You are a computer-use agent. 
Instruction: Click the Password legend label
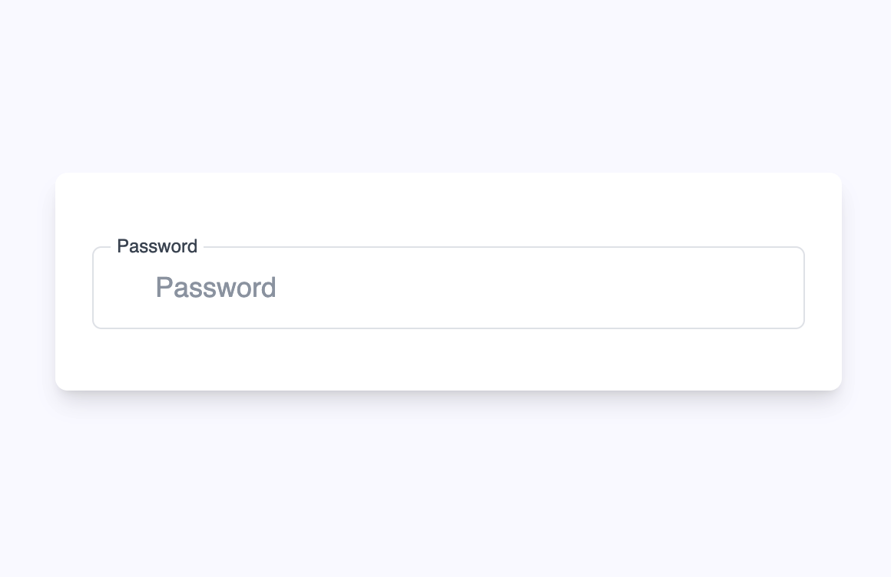(157, 246)
